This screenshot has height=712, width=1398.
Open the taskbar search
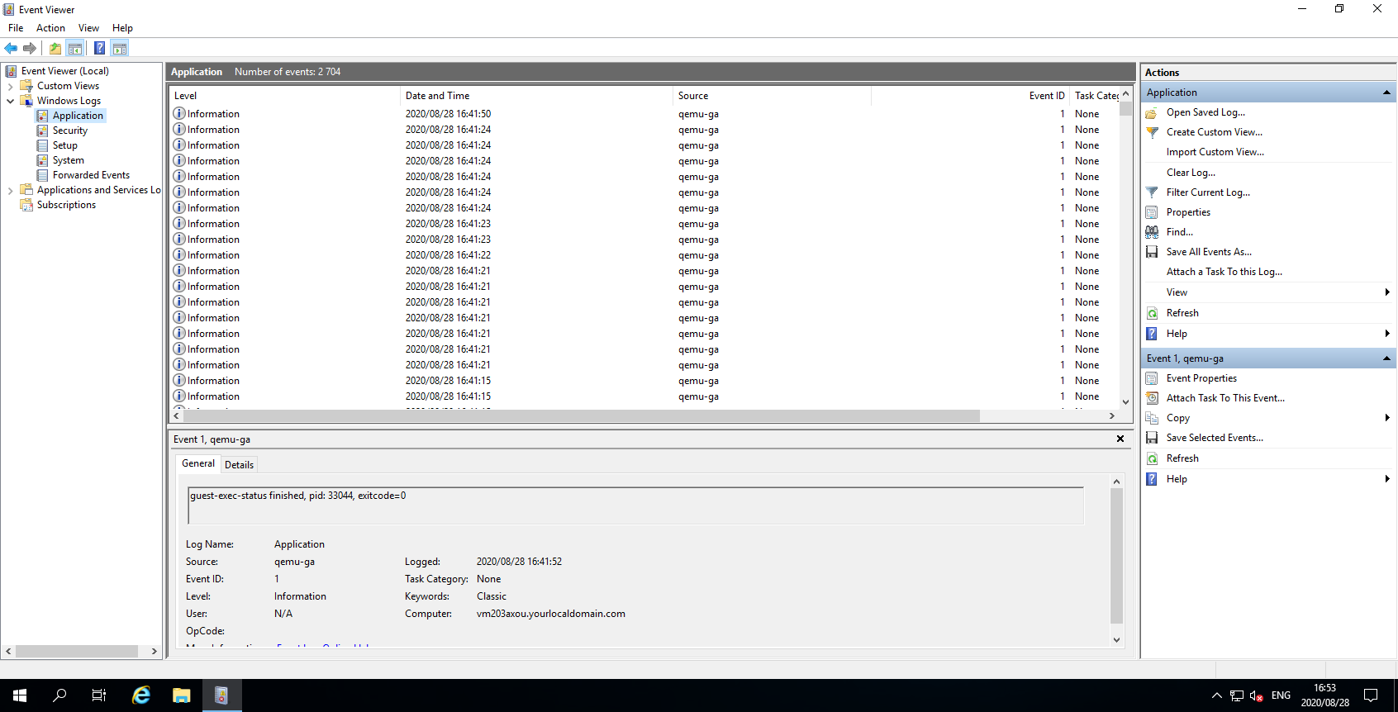(x=59, y=695)
